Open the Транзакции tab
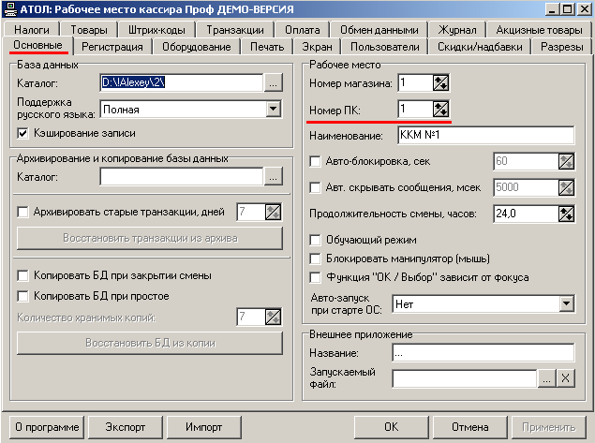Viewport: 595px width, 443px height. pos(235,30)
